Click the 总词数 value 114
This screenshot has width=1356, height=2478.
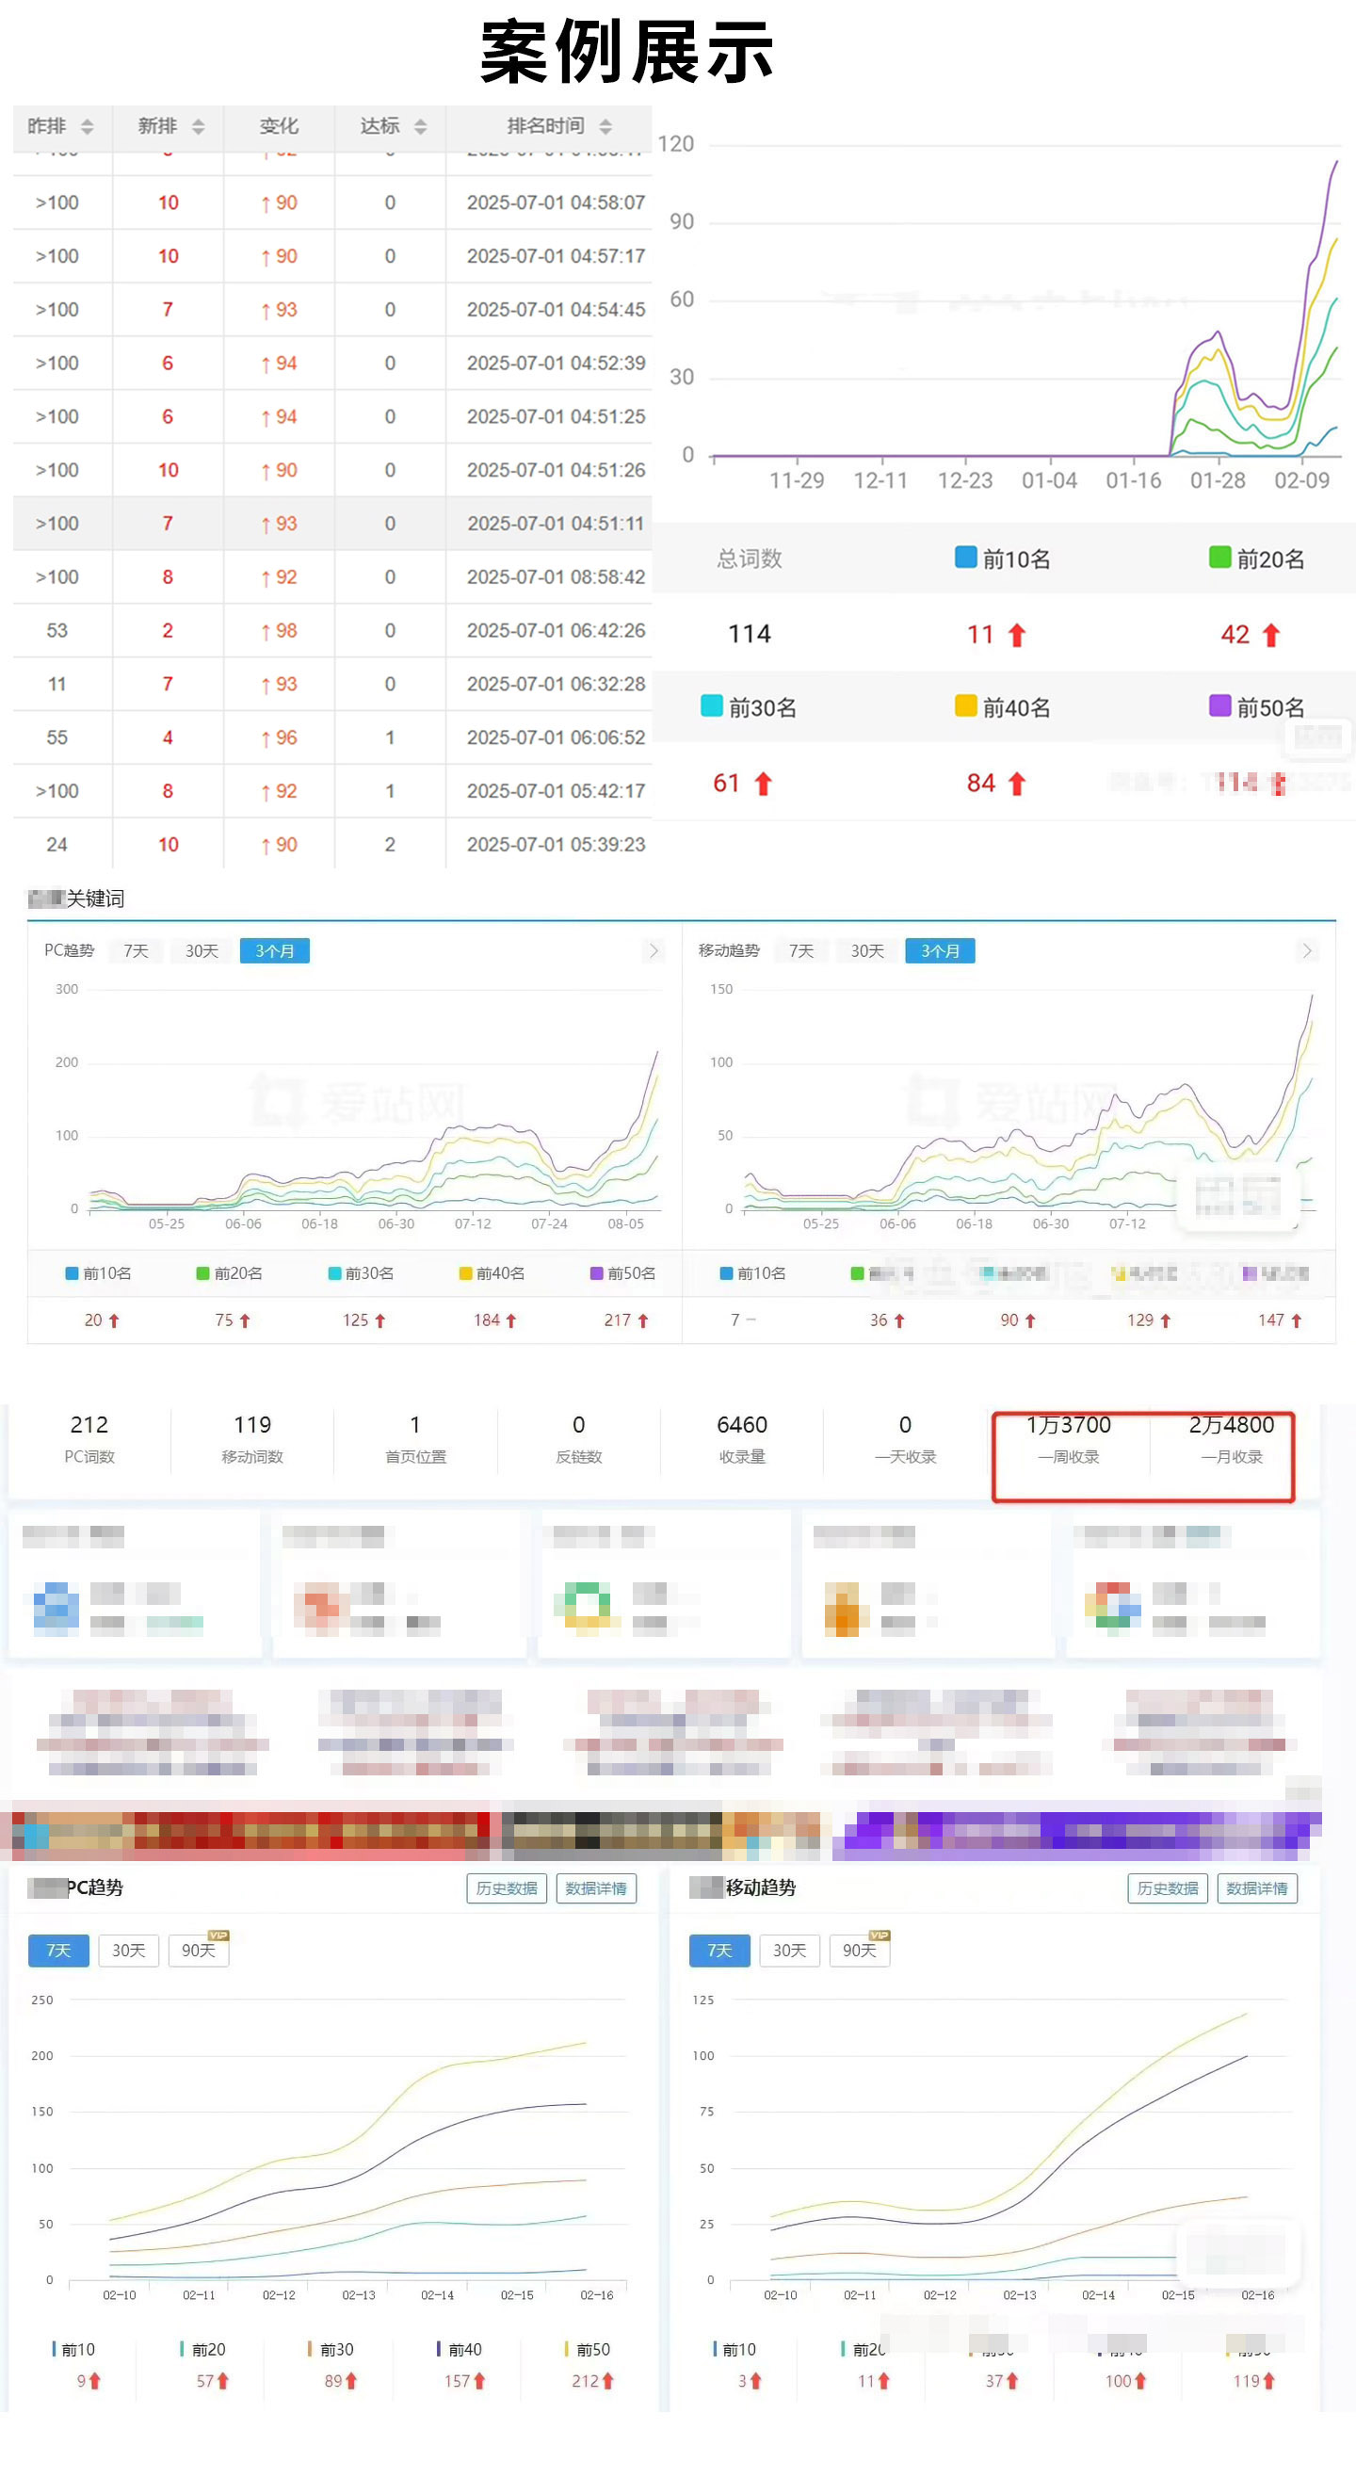pyautogui.click(x=750, y=634)
